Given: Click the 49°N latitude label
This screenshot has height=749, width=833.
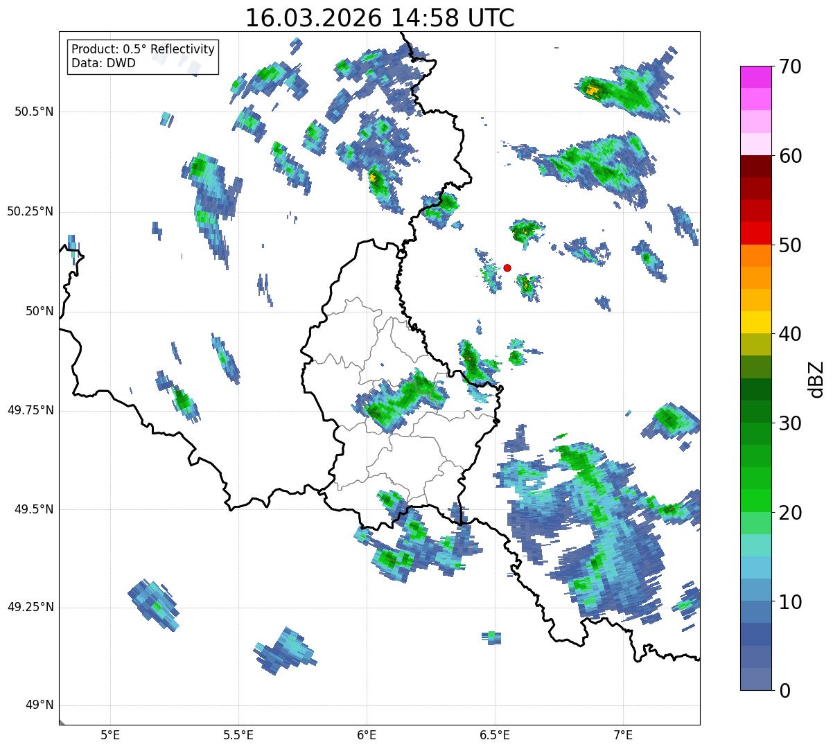Looking at the screenshot, I should (x=40, y=705).
